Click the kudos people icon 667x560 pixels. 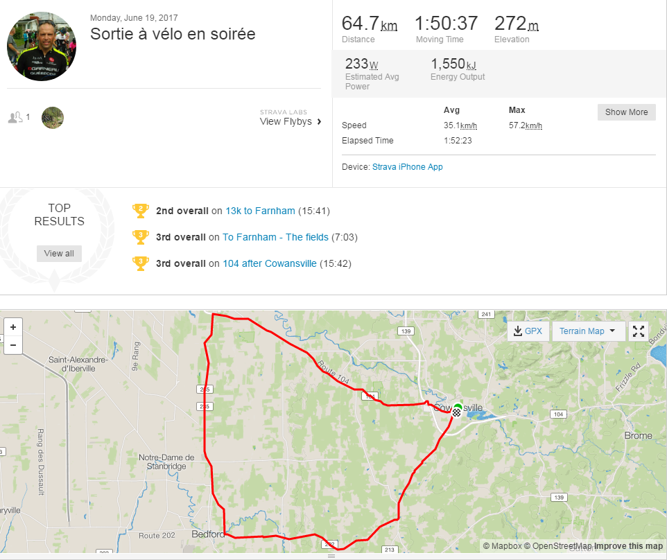pos(15,117)
